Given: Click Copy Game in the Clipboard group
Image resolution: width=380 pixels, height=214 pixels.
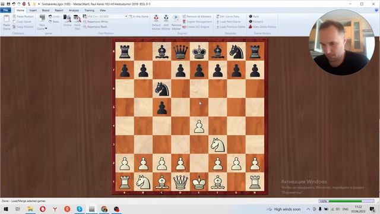Looking at the screenshot, I should point(22,21).
